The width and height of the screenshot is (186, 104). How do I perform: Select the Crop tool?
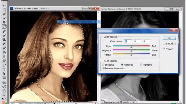(x=4, y=22)
